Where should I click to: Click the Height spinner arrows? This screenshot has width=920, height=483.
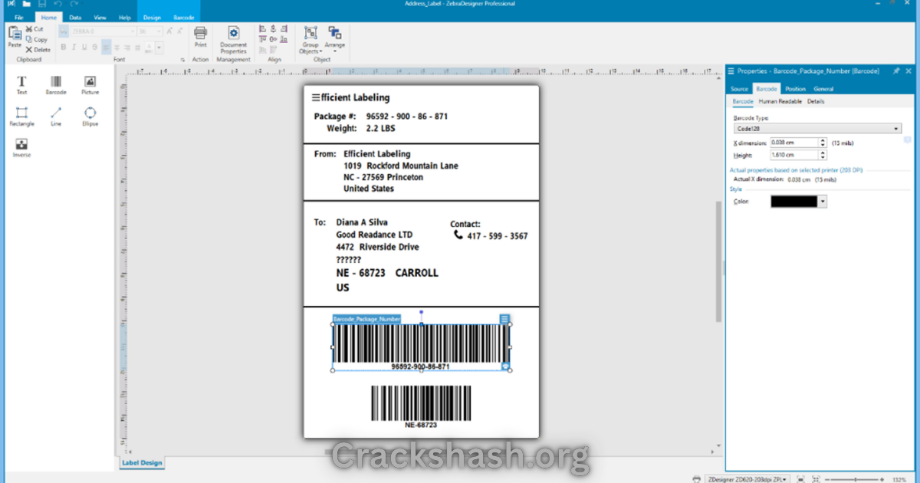tap(823, 155)
